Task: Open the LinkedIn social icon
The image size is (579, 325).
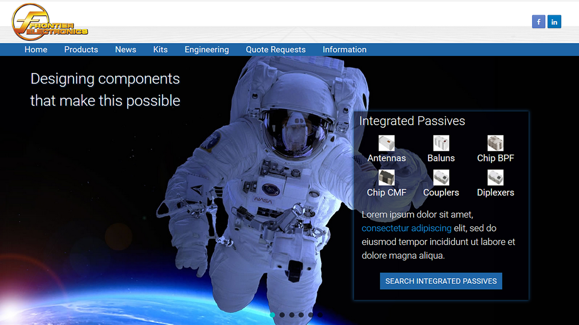Action: click(554, 22)
